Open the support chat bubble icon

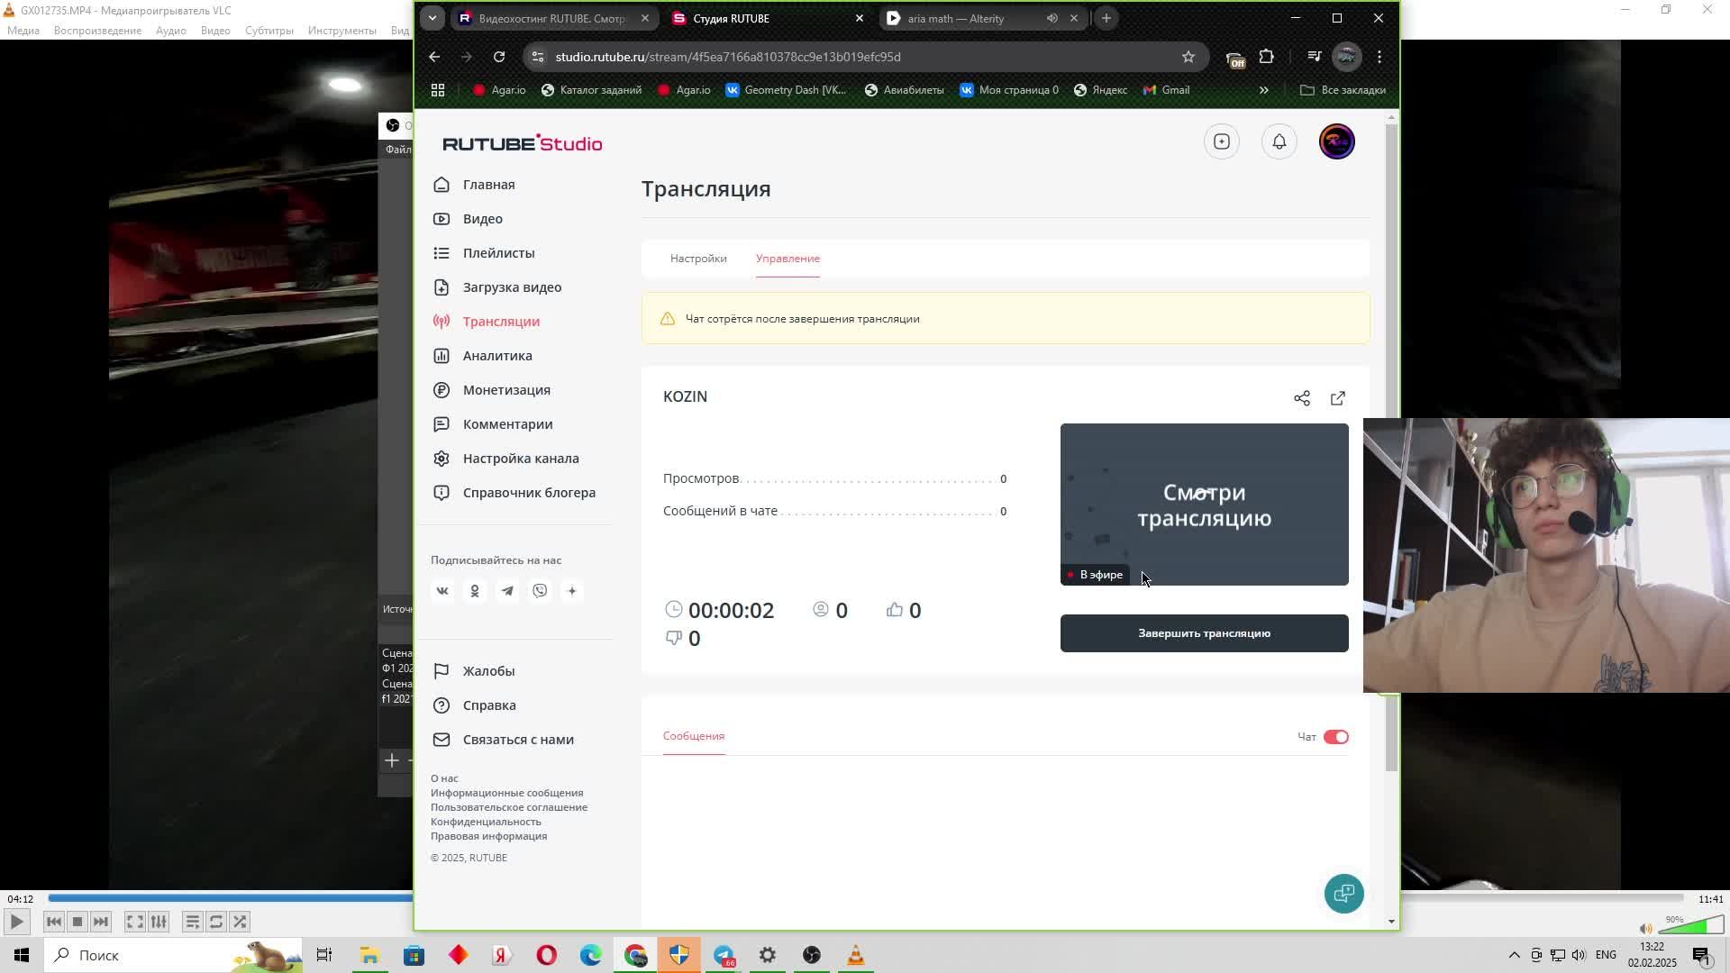click(1343, 894)
